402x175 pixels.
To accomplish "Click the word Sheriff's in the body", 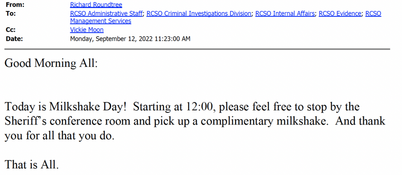I will coord(24,121).
